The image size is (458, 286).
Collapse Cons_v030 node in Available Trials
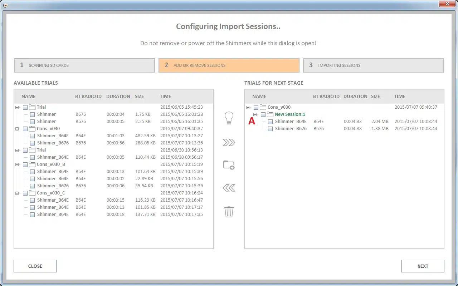[17, 129]
